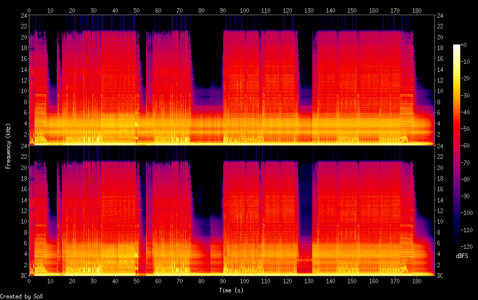478x300 pixels.
Task: Select the "-110" colour scale label
Action: click(x=467, y=230)
